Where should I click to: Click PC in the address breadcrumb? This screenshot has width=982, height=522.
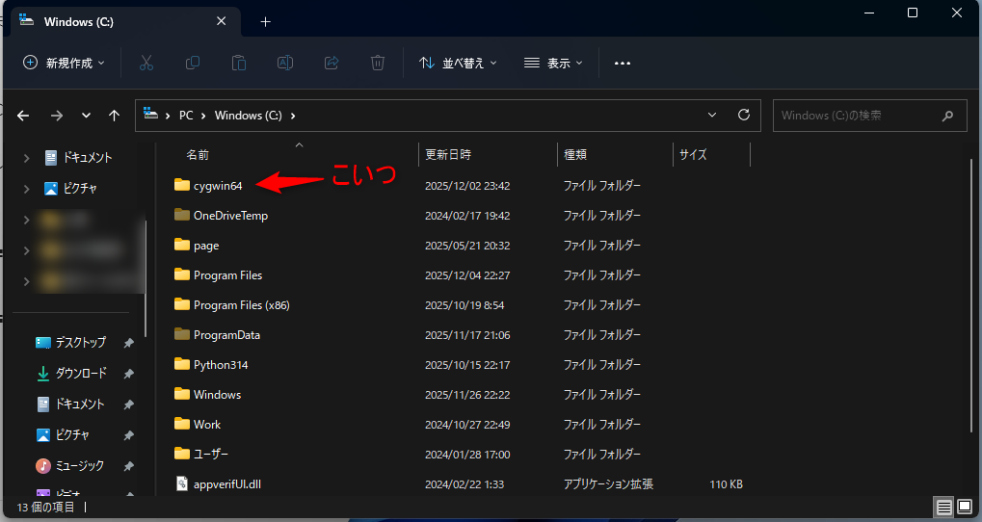click(x=186, y=116)
